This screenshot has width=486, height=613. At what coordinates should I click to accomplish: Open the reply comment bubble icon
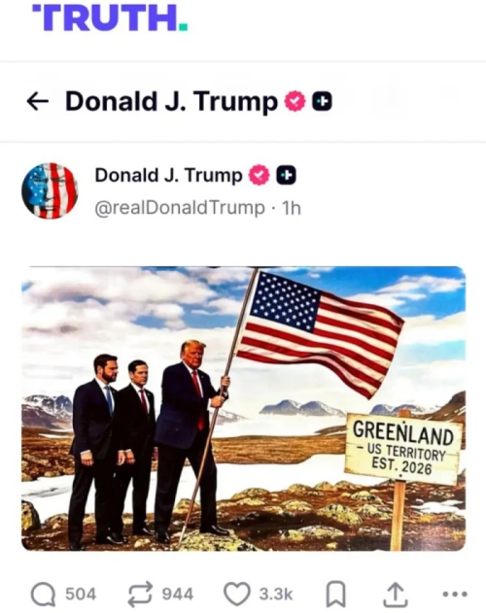(44, 594)
